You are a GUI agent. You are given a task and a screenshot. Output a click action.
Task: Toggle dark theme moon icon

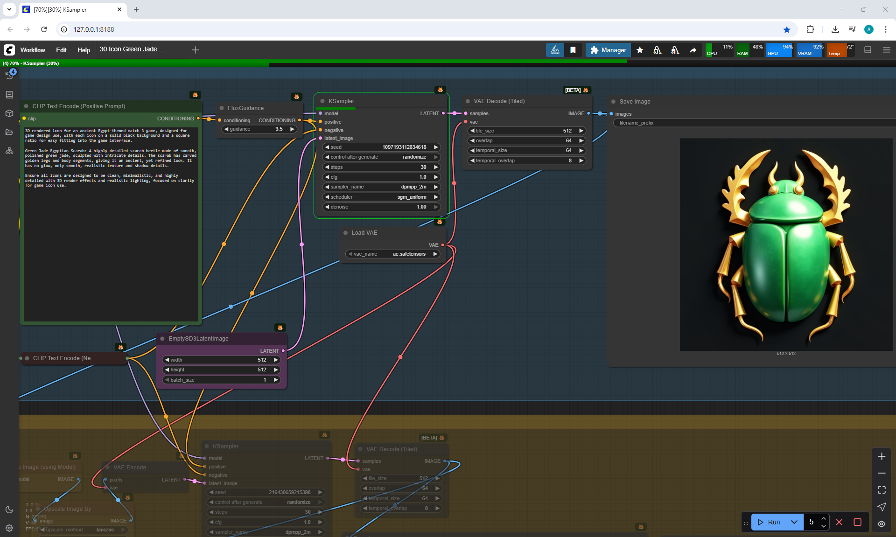click(9, 509)
